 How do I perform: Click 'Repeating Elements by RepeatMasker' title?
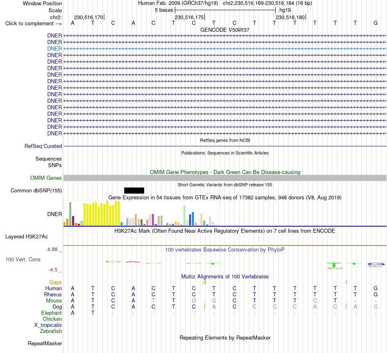pos(225,338)
